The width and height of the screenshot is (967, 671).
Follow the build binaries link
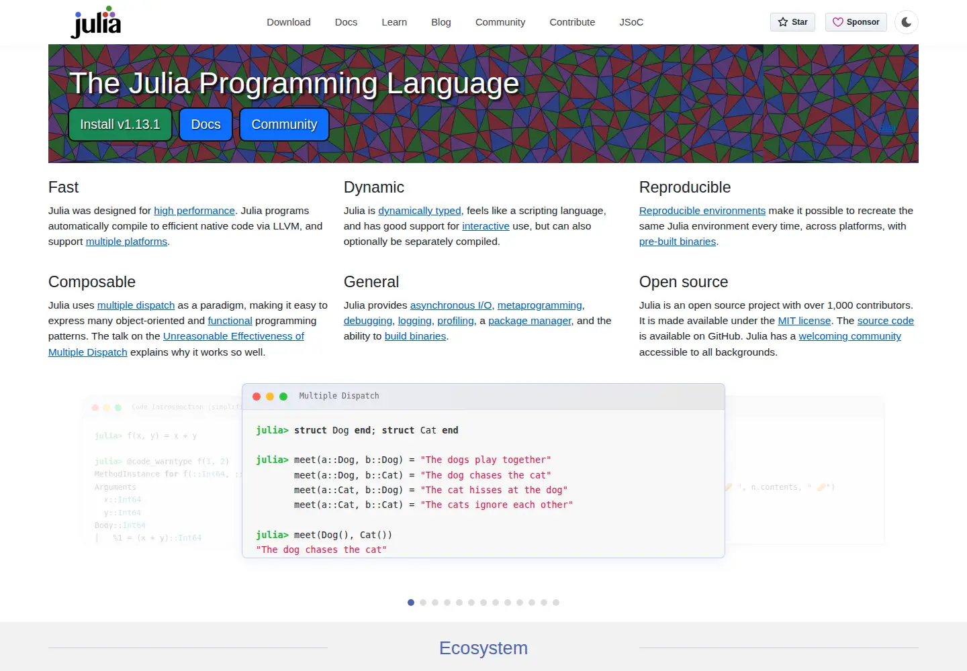415,336
